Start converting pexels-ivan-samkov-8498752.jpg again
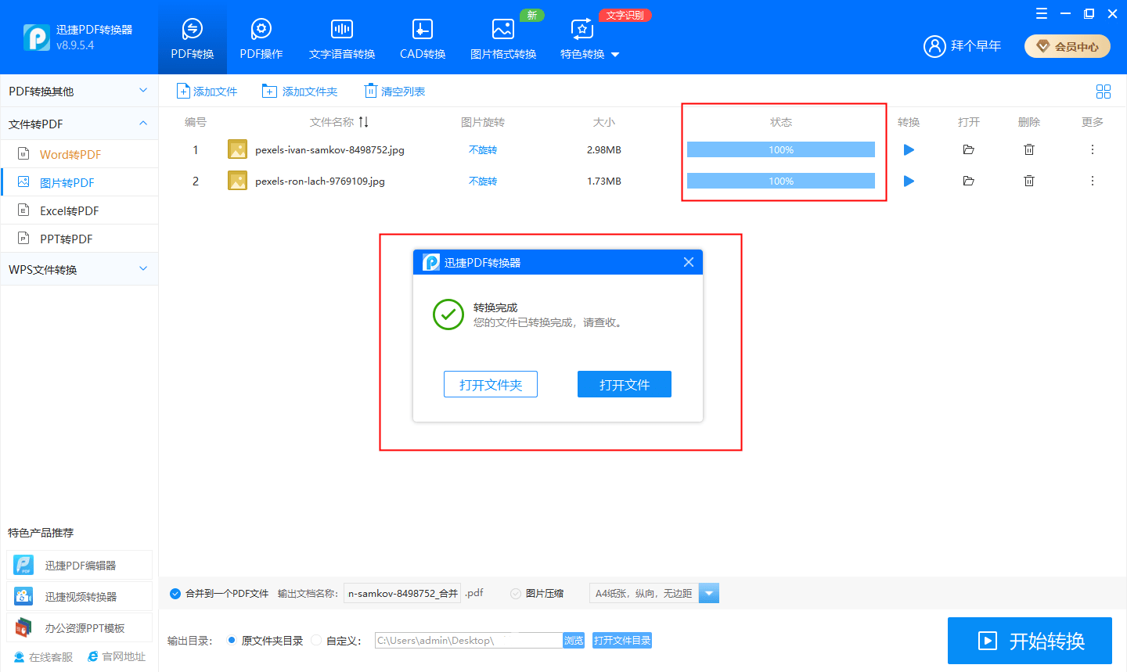This screenshot has width=1127, height=672. pyautogui.click(x=908, y=149)
